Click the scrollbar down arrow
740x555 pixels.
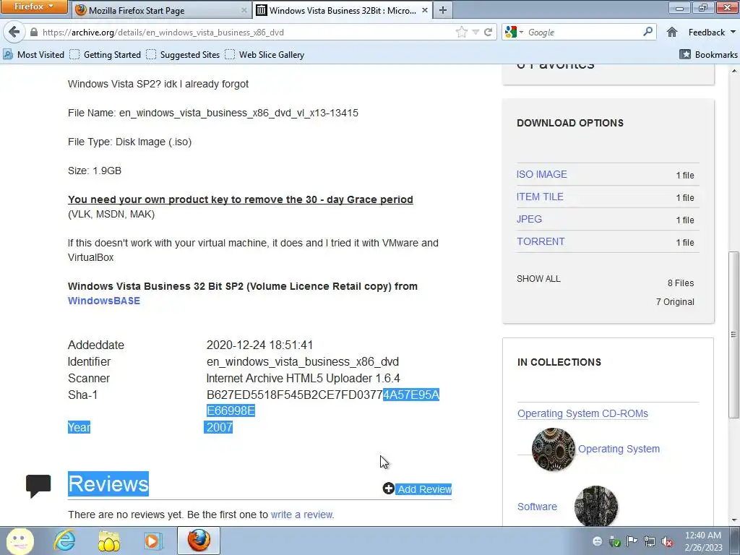click(x=734, y=520)
